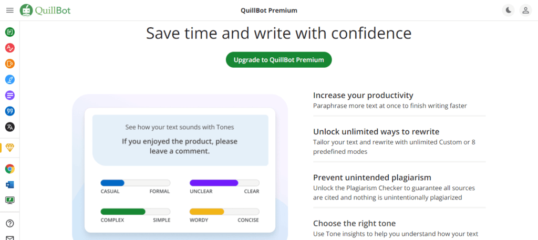The height and width of the screenshot is (240, 538).
Task: Open the macOS desktop app icon
Action: tap(9, 200)
